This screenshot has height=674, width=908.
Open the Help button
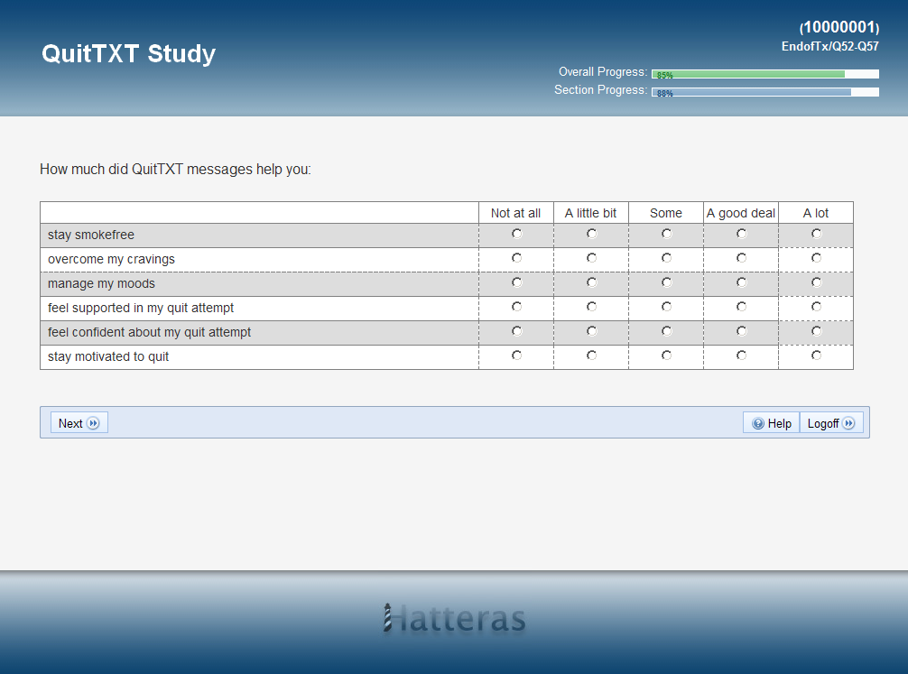point(772,423)
